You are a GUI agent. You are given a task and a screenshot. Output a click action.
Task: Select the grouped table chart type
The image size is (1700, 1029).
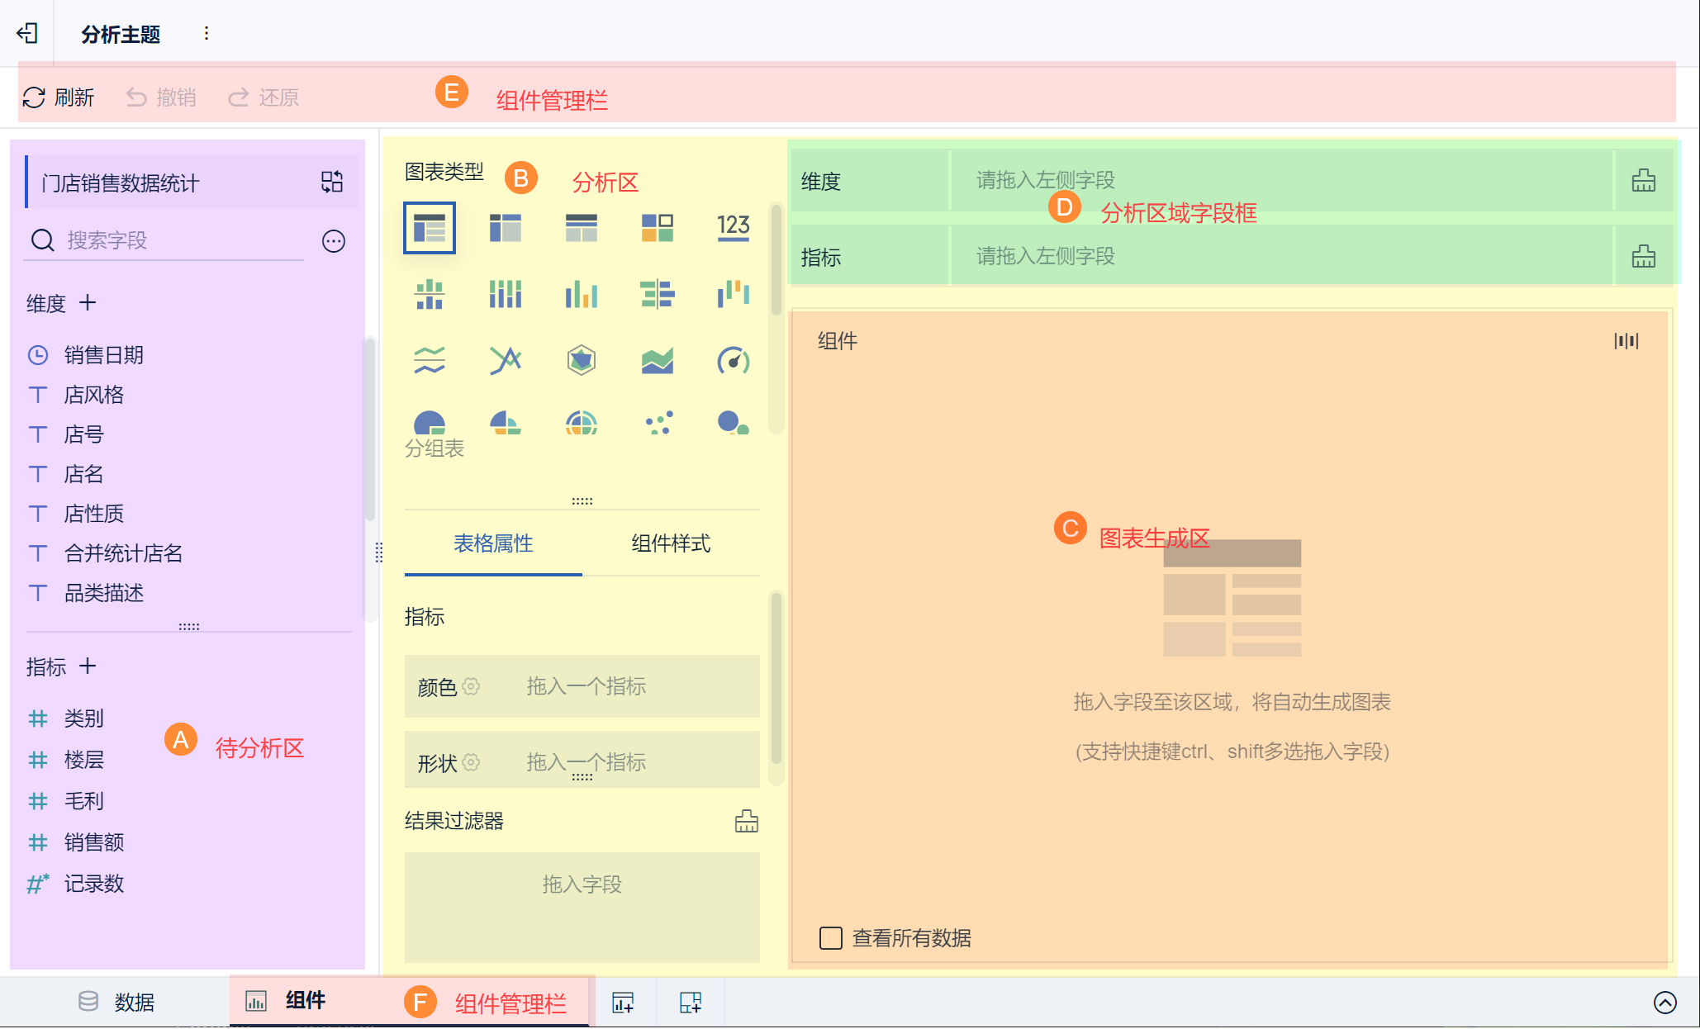[x=429, y=227]
